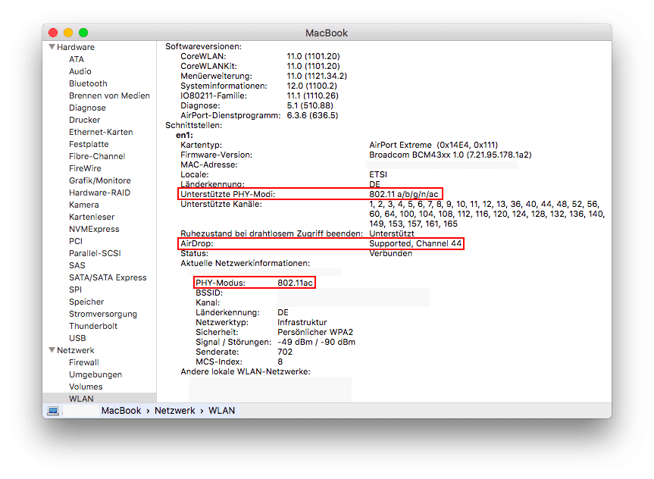Click WLAN in the path bar
This screenshot has width=654, height=479.
(221, 411)
